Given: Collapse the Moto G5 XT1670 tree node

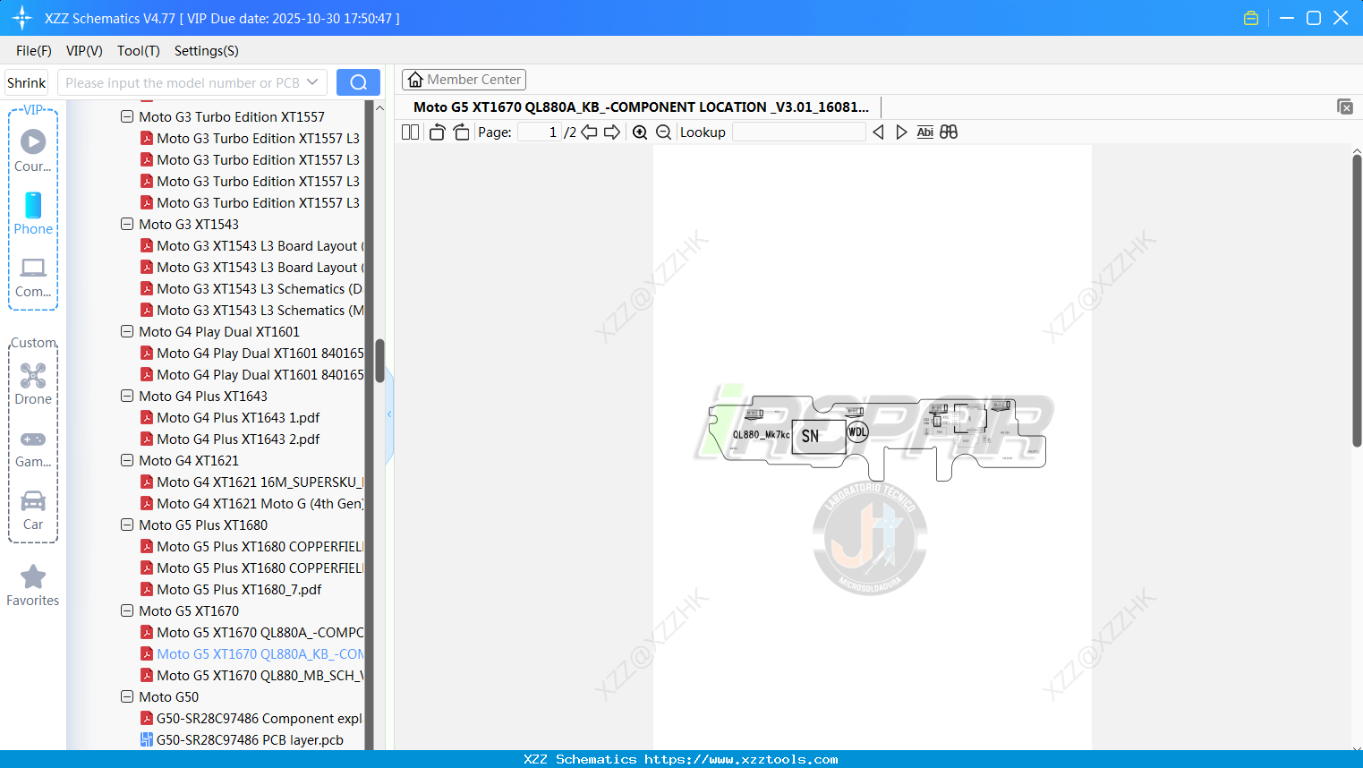Looking at the screenshot, I should pos(127,610).
